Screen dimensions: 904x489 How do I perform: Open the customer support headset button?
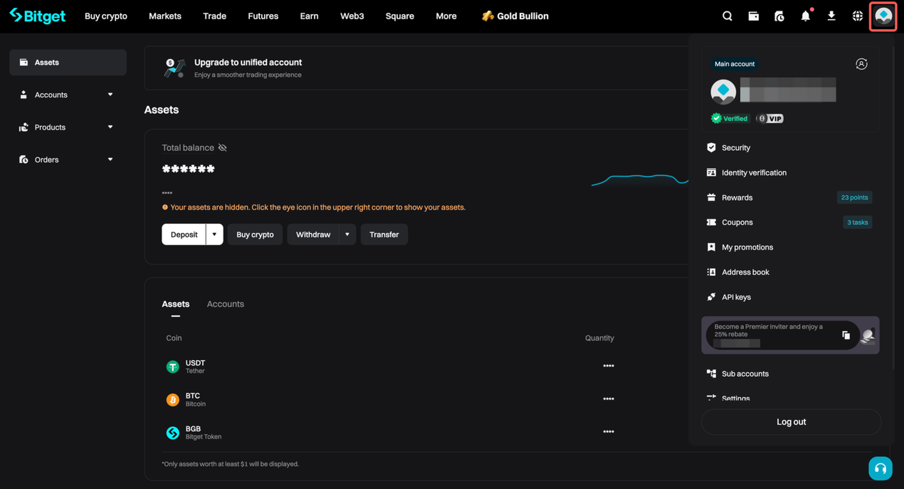(x=881, y=468)
